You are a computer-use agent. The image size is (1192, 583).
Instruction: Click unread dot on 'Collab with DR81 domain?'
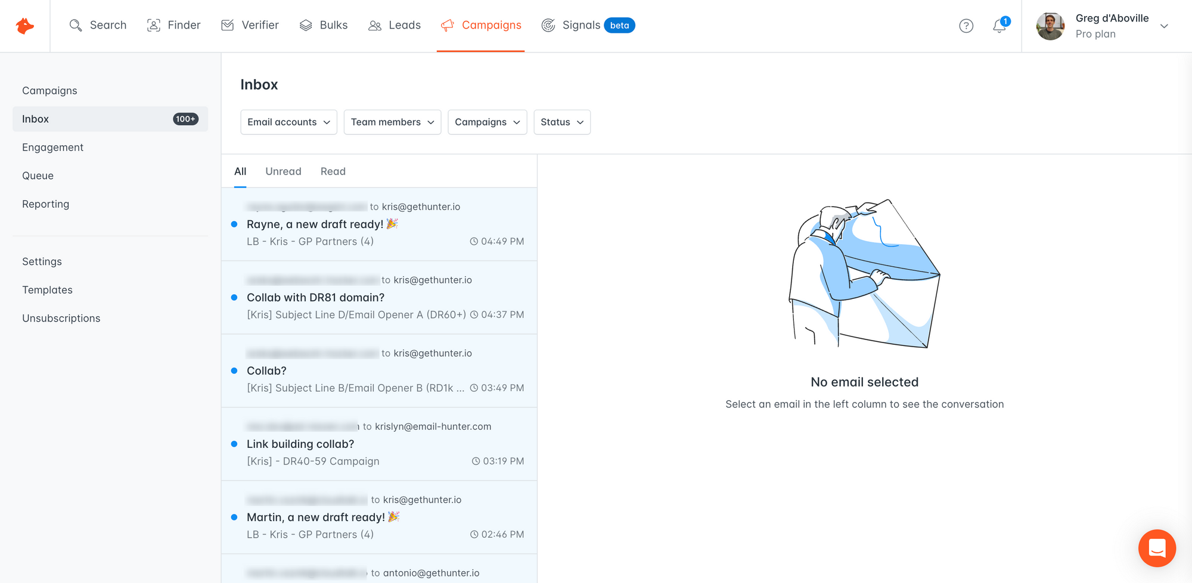[x=234, y=298]
